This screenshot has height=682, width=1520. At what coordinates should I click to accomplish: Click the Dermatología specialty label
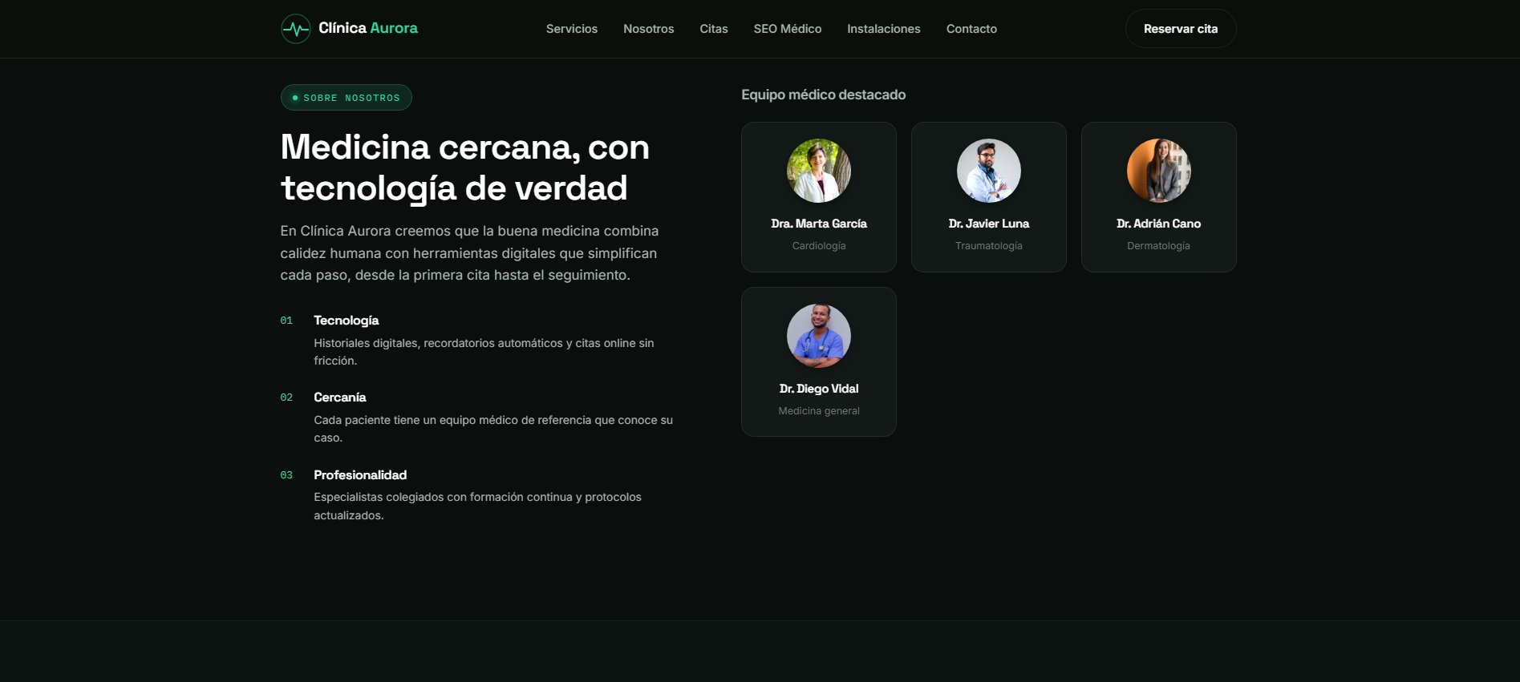point(1159,246)
